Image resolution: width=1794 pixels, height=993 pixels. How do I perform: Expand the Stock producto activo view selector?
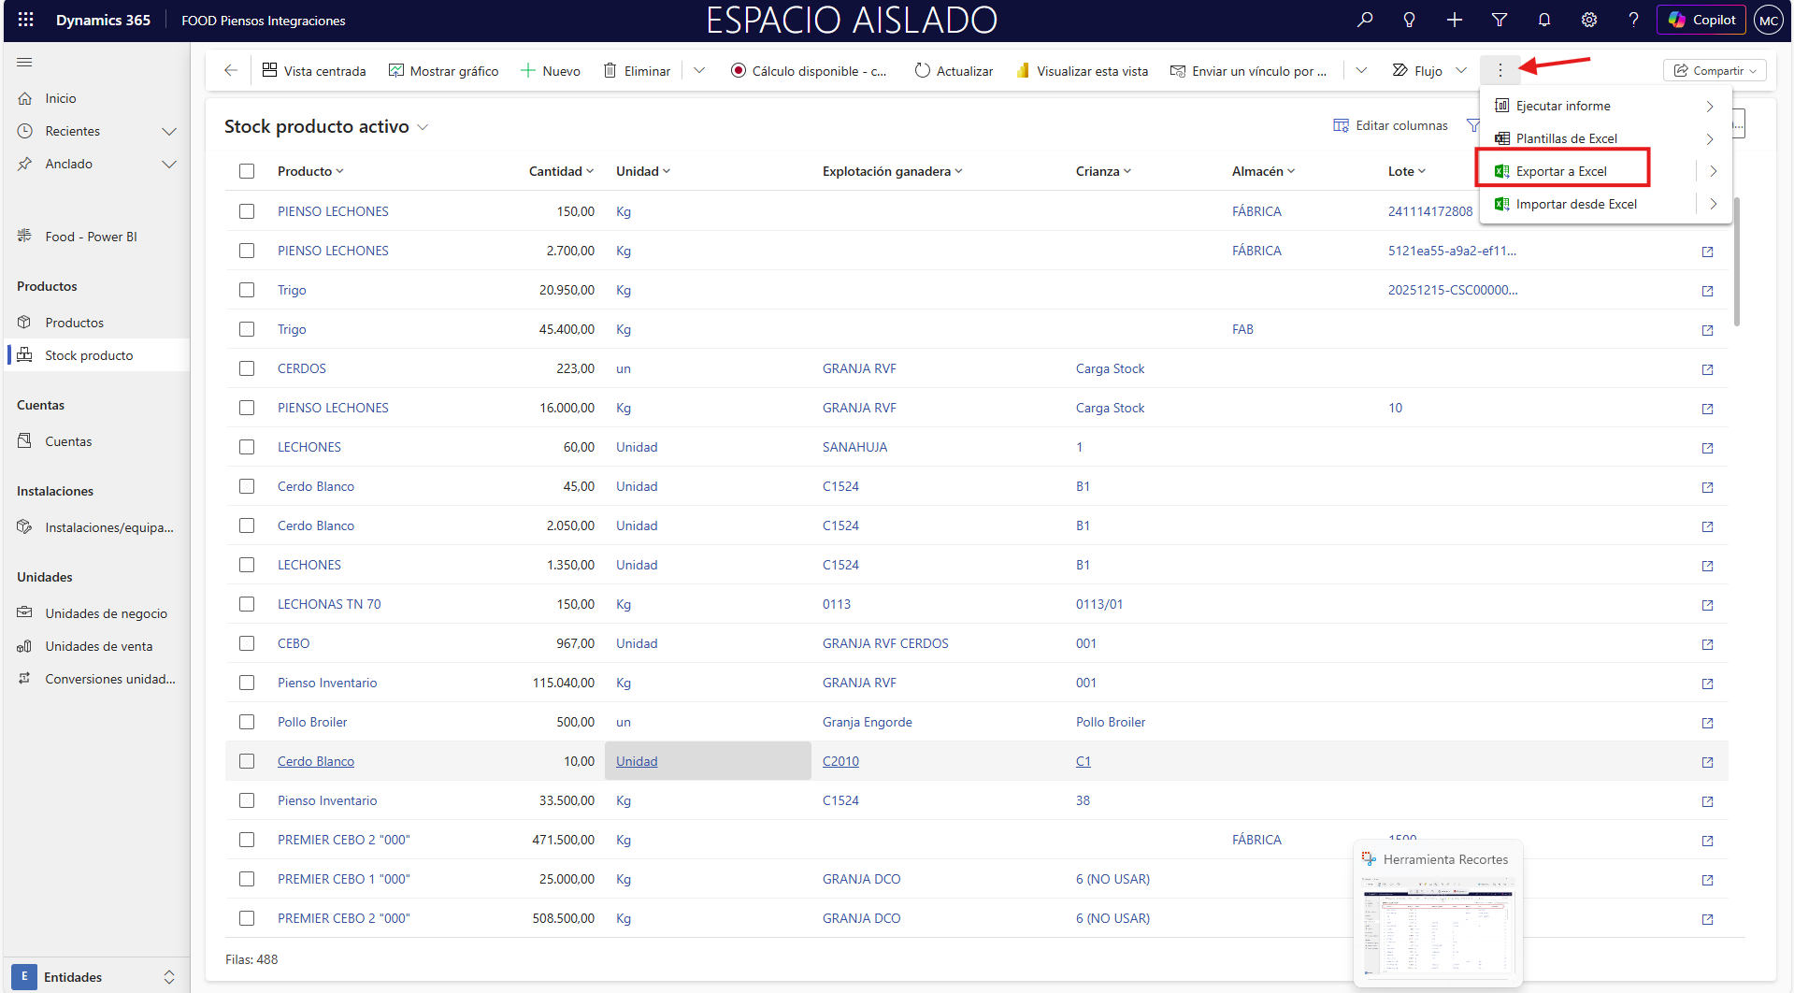point(423,127)
